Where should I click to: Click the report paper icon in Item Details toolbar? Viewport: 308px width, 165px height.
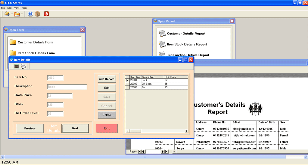point(23,66)
